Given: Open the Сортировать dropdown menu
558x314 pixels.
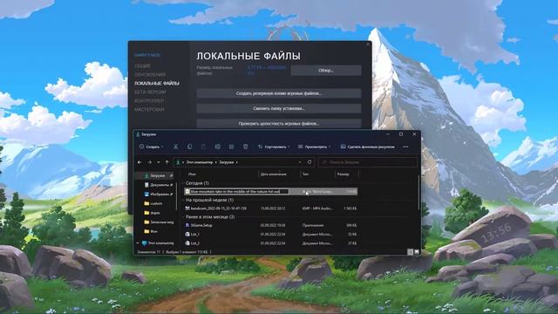Looking at the screenshot, I should point(274,147).
